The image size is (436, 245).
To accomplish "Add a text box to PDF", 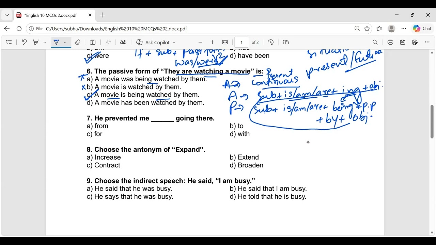I will 93,42.
